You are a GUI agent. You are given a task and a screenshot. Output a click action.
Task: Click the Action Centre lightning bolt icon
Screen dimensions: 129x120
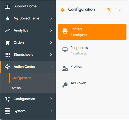(x=8, y=67)
